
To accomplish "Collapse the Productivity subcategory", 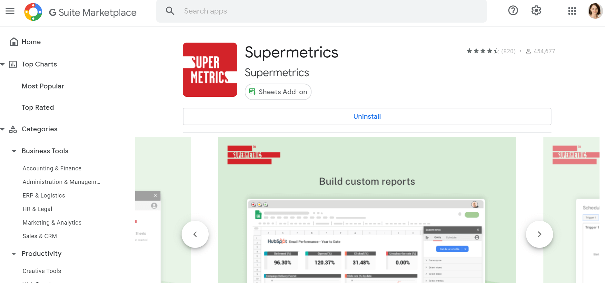I will (14, 254).
